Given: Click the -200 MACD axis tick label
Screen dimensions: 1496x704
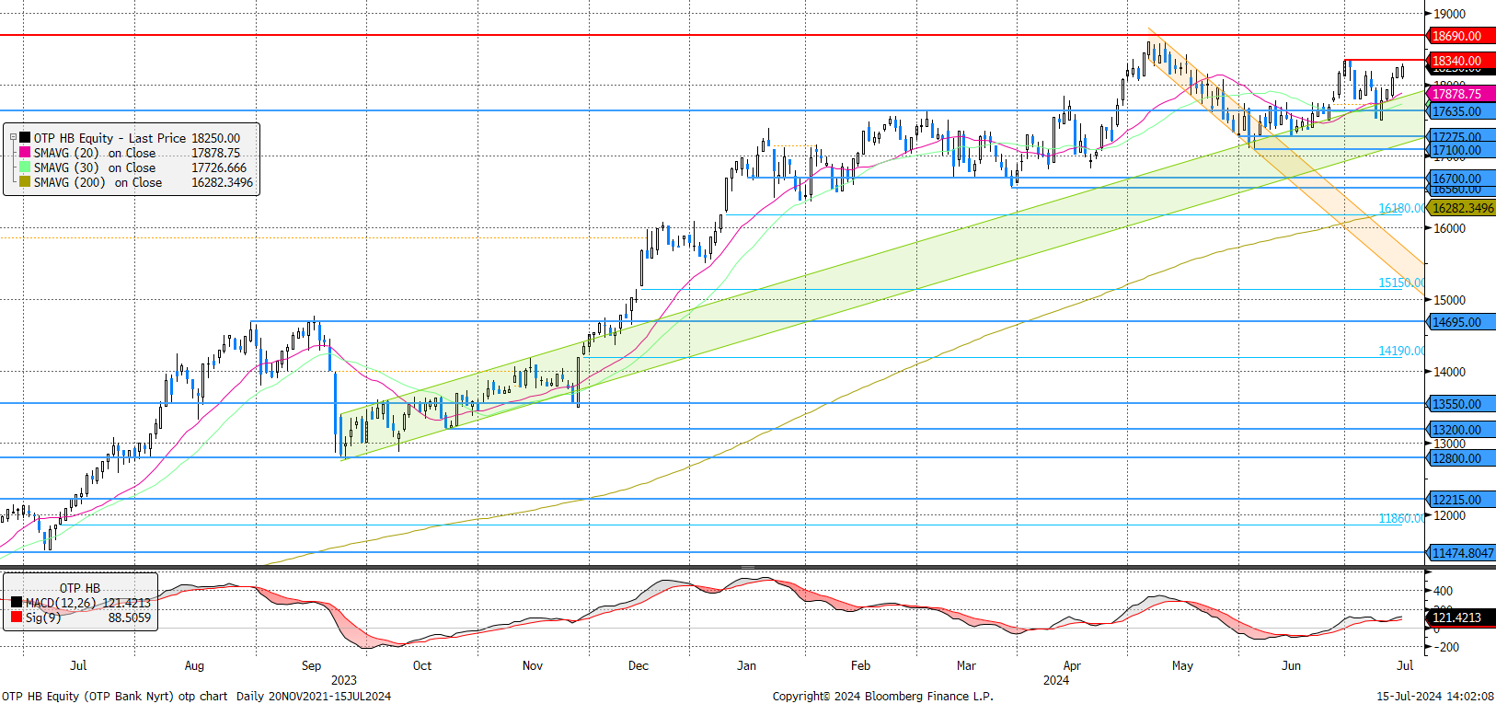Looking at the screenshot, I should click(1445, 647).
